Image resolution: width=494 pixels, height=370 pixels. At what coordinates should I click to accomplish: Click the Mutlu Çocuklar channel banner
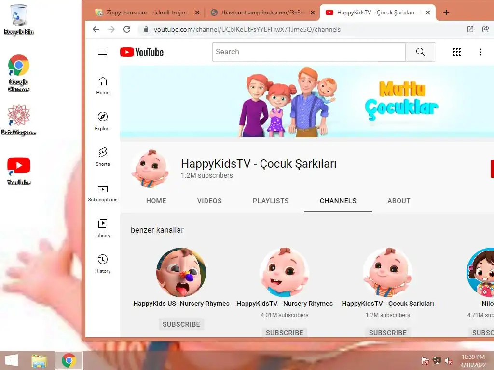(x=307, y=102)
